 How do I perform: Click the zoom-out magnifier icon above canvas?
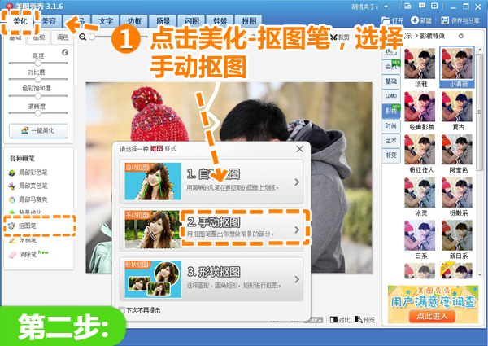point(82,37)
